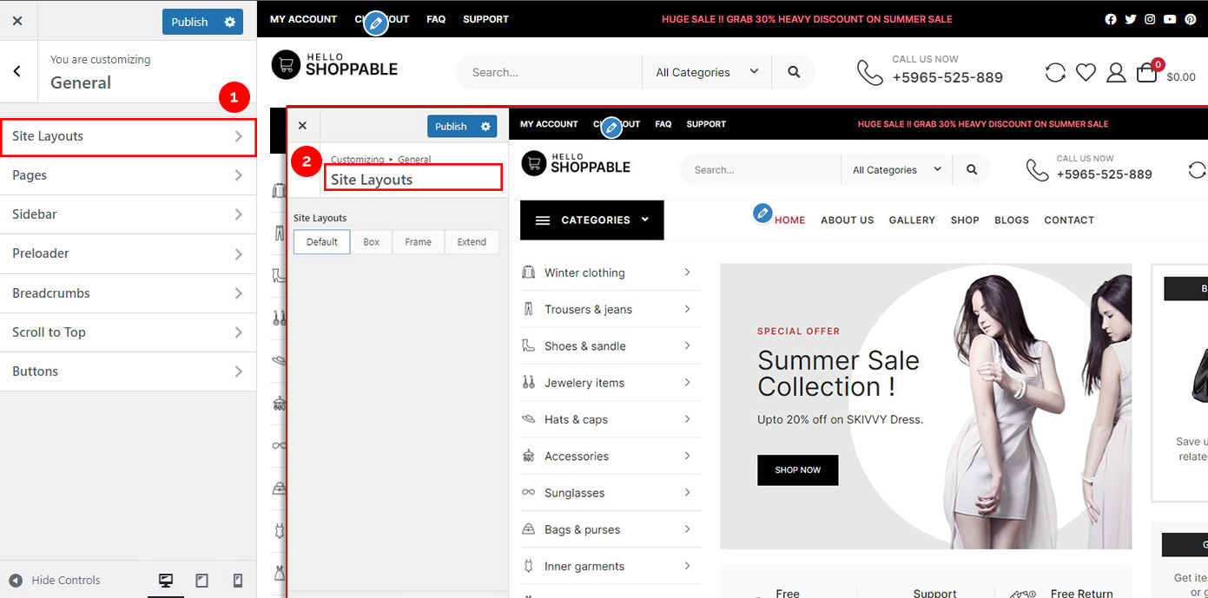Select the tablet preview icon
Image resolution: width=1208 pixels, height=598 pixels.
201,580
